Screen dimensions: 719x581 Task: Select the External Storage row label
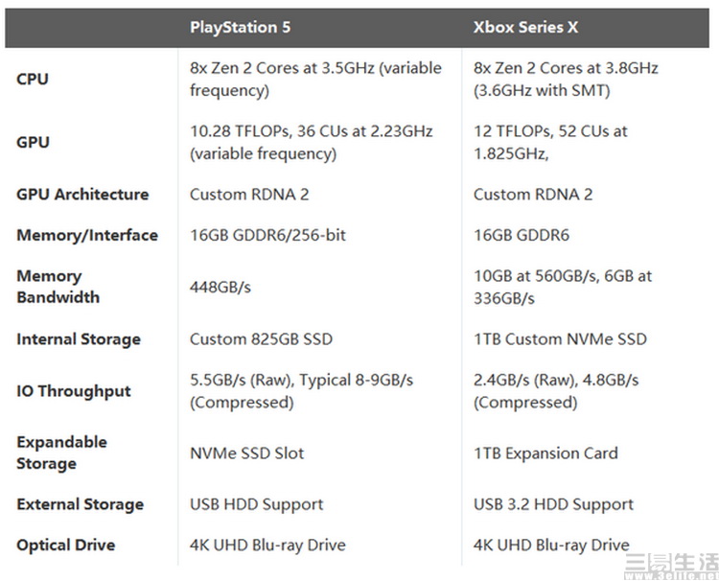click(x=81, y=504)
